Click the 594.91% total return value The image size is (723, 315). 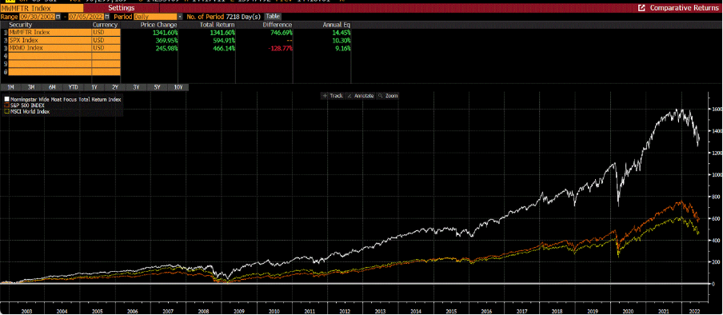(225, 41)
